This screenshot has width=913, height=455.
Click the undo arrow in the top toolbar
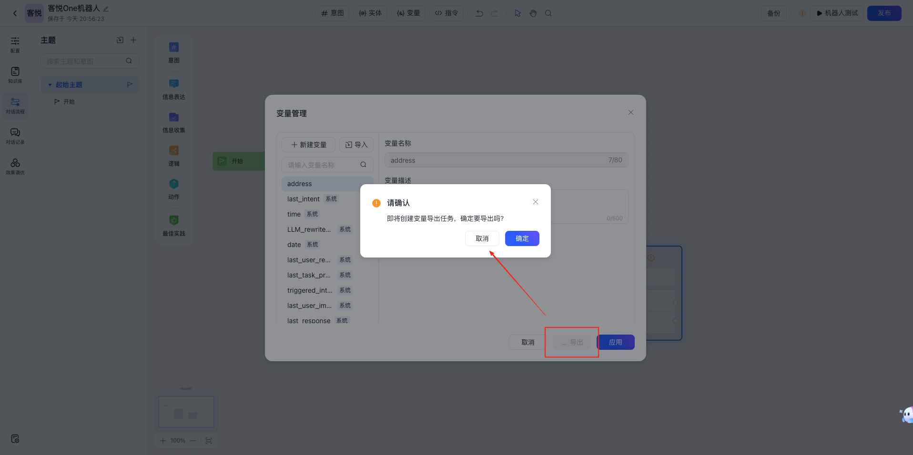coord(479,13)
